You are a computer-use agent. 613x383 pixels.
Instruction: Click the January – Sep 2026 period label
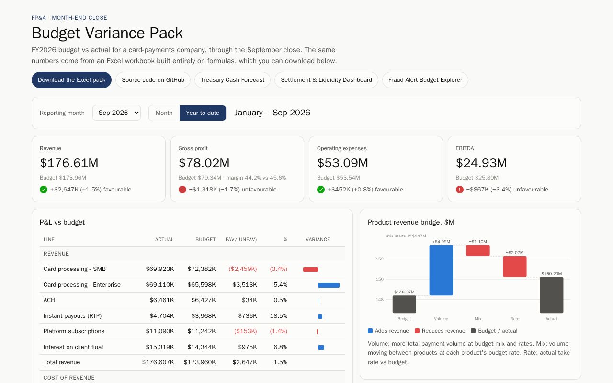click(272, 113)
